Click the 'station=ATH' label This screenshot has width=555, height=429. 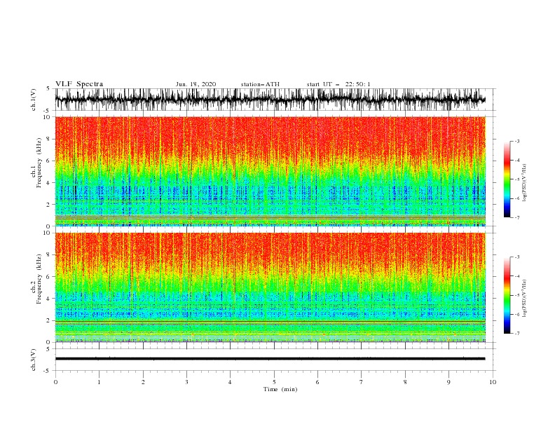click(x=260, y=84)
